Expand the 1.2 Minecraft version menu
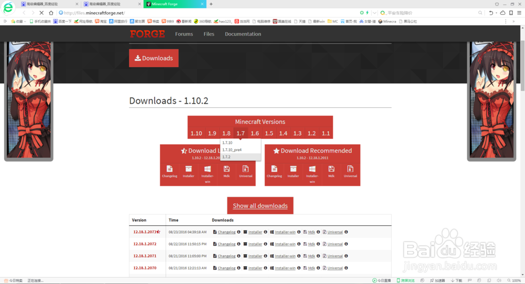 (x=312, y=133)
